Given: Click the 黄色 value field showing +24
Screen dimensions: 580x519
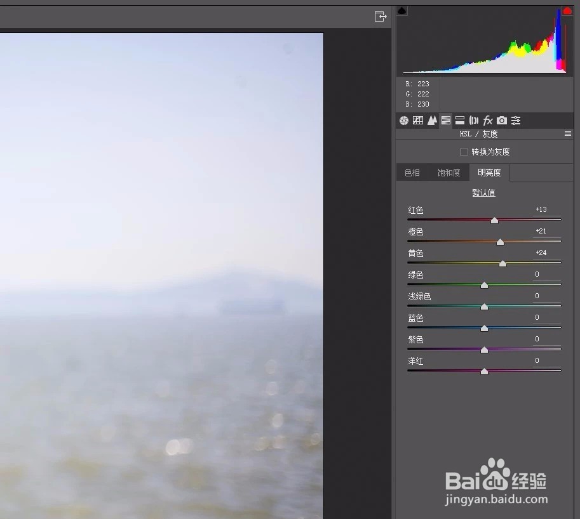Looking at the screenshot, I should pos(546,253).
